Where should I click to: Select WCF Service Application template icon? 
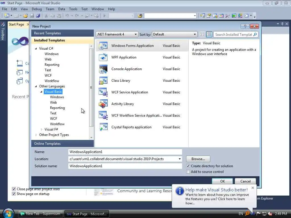pos(103,92)
